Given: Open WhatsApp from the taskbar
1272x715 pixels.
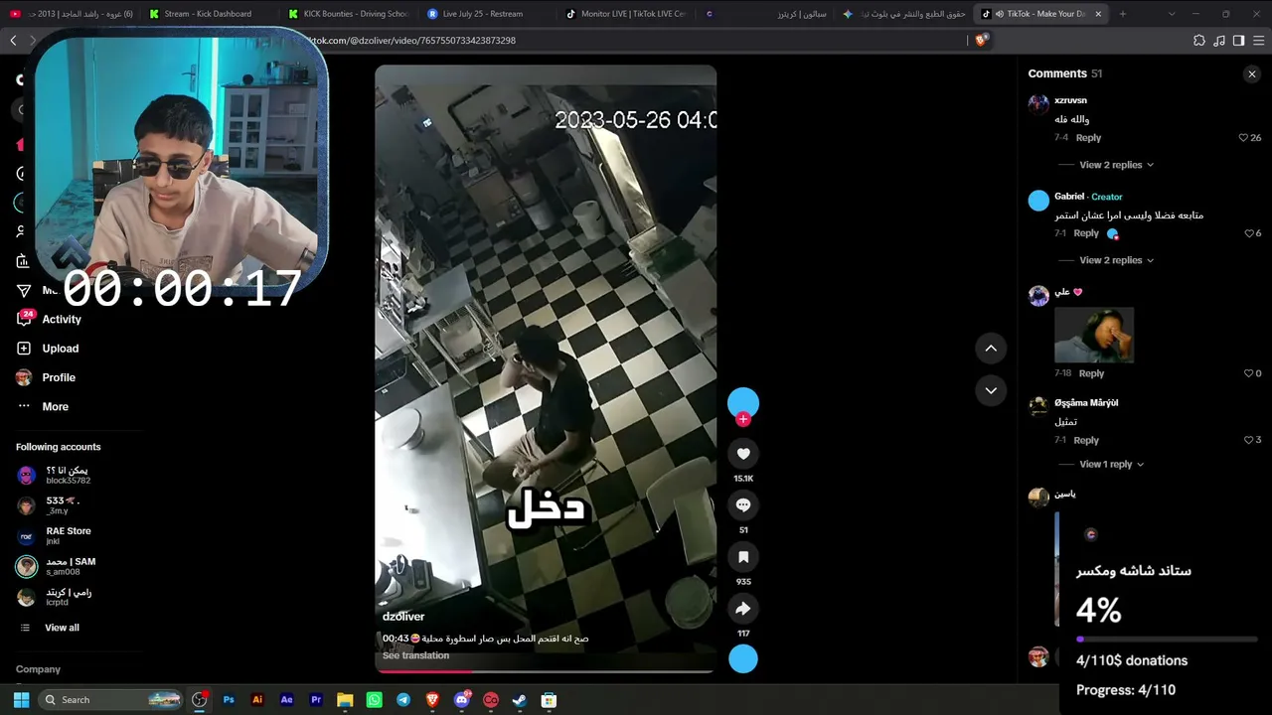Looking at the screenshot, I should click(374, 700).
